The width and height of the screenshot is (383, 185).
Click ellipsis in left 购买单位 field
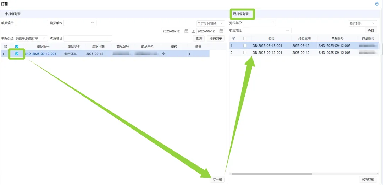[93, 23]
